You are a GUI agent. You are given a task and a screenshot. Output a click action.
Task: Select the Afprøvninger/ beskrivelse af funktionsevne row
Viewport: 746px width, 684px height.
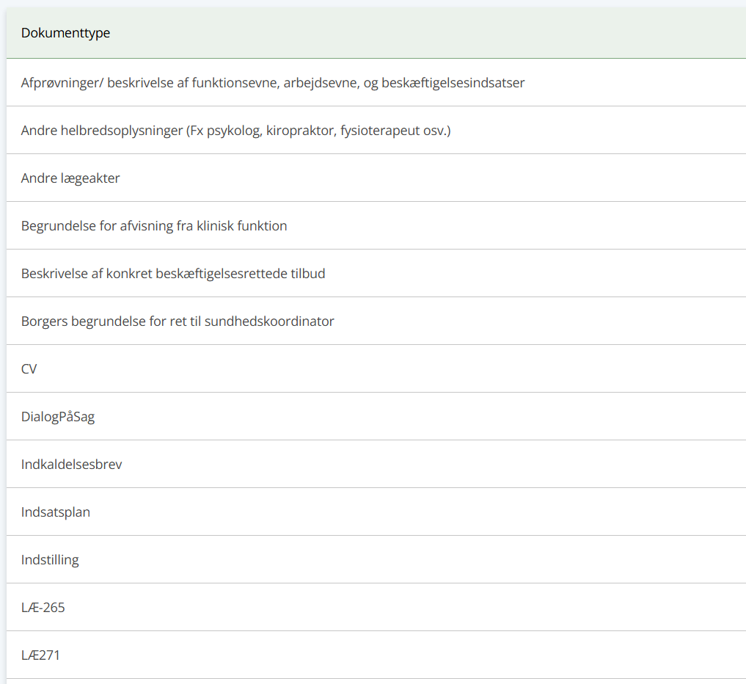(x=376, y=82)
